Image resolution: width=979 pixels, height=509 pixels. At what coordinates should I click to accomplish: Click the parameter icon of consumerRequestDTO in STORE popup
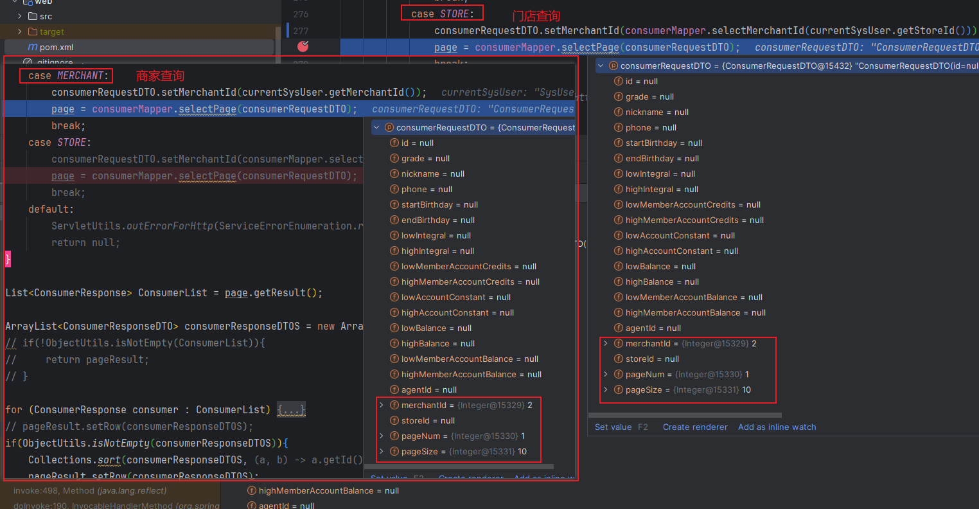[613, 66]
